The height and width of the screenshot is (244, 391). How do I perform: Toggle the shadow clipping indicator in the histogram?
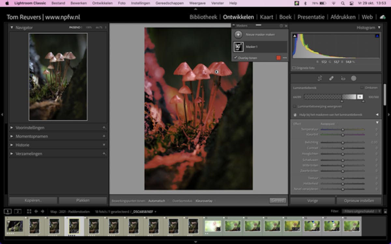pyautogui.click(x=295, y=36)
